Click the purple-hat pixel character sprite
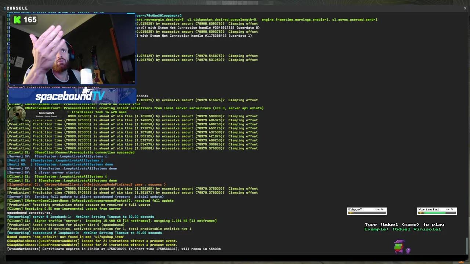The width and height of the screenshot is (470, 264). [399, 246]
